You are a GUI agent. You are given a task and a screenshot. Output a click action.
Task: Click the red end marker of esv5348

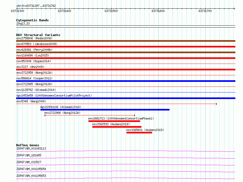click(x=216, y=104)
